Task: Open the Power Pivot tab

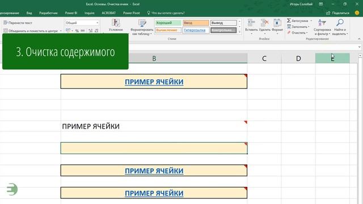Action: pos(131,13)
